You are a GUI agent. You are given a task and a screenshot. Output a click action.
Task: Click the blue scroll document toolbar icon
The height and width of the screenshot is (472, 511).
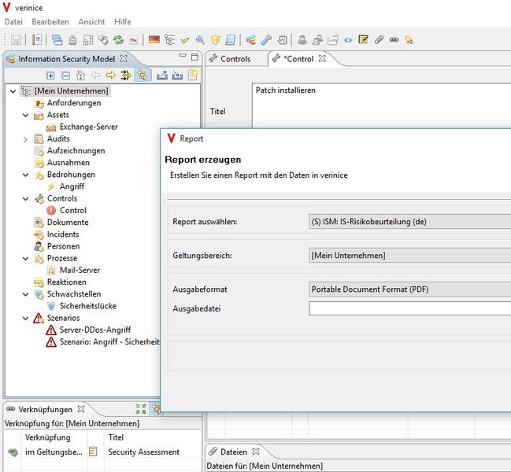[231, 40]
